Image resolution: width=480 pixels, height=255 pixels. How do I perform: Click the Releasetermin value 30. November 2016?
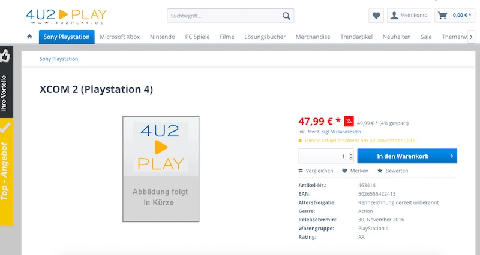click(x=381, y=220)
